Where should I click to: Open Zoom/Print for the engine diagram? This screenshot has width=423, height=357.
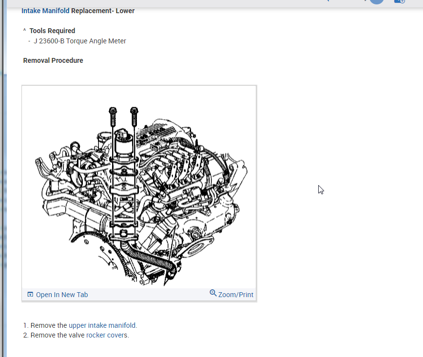(x=235, y=295)
